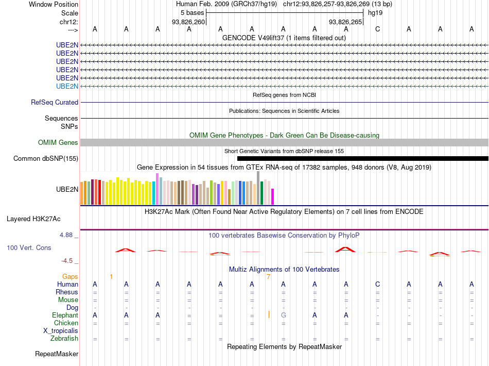The width and height of the screenshot is (489, 366).
Task: Open the H3K27Ac Mark track title
Action: pos(284,211)
